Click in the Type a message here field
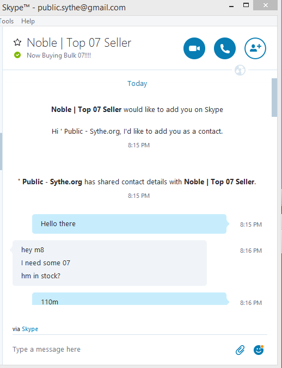This screenshot has width=282, height=368. coord(122,350)
